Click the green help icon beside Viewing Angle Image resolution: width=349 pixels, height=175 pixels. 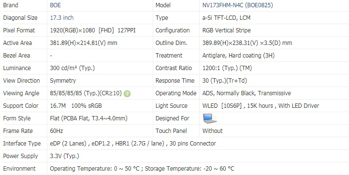click(x=127, y=94)
